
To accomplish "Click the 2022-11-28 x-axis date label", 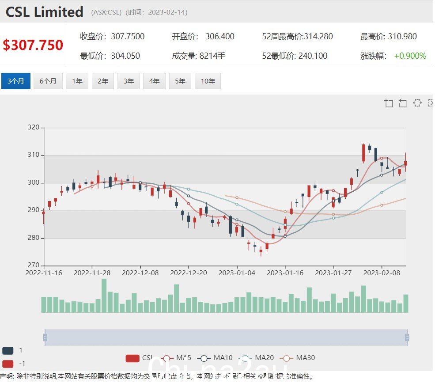I will pyautogui.click(x=92, y=273).
